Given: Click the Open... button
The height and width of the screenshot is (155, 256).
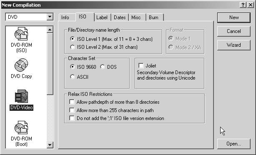Looking at the screenshot, I should [233, 144].
